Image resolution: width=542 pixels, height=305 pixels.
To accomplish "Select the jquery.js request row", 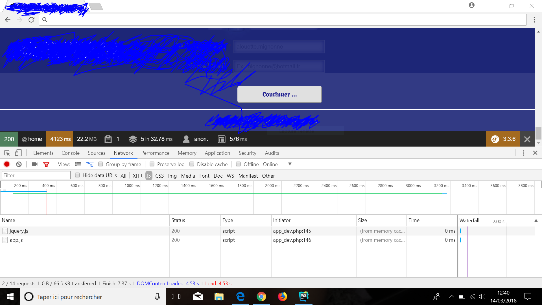I will tap(267, 231).
